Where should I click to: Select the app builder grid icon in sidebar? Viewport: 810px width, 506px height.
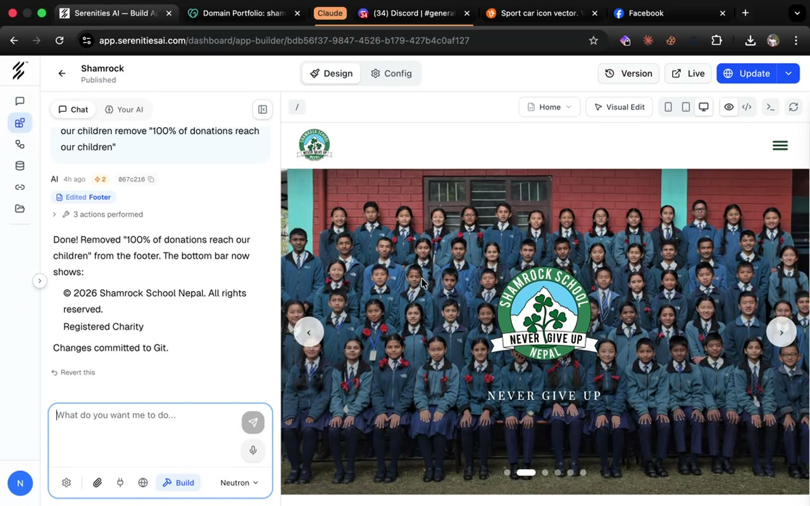pyautogui.click(x=20, y=123)
